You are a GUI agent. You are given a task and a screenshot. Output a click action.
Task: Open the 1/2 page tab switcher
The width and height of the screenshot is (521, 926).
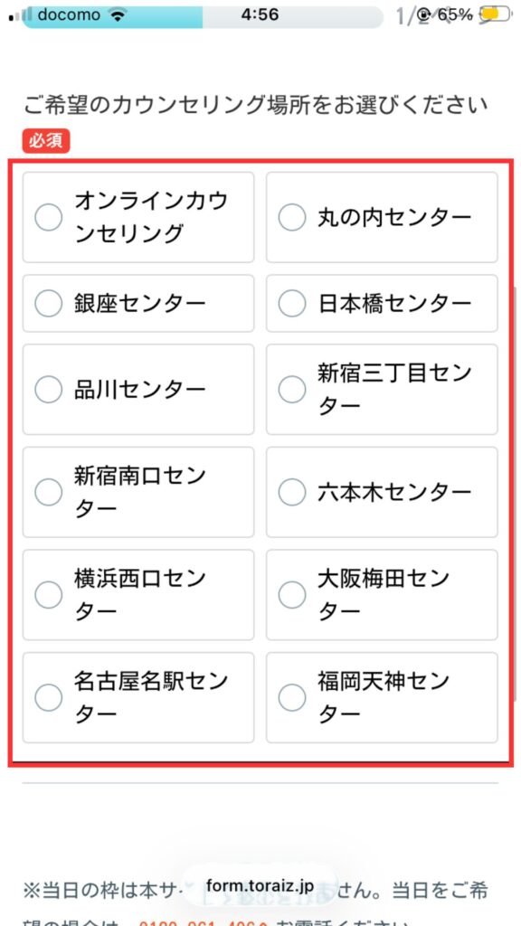(402, 14)
